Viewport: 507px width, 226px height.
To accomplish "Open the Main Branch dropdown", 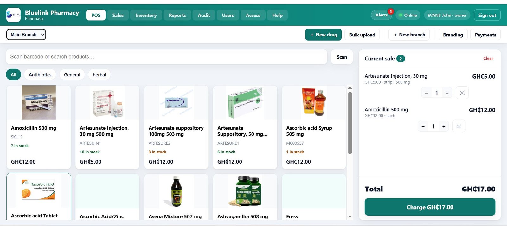I will (x=26, y=35).
